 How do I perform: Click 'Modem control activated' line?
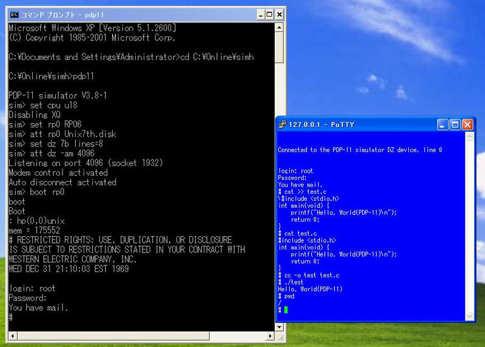pos(58,173)
